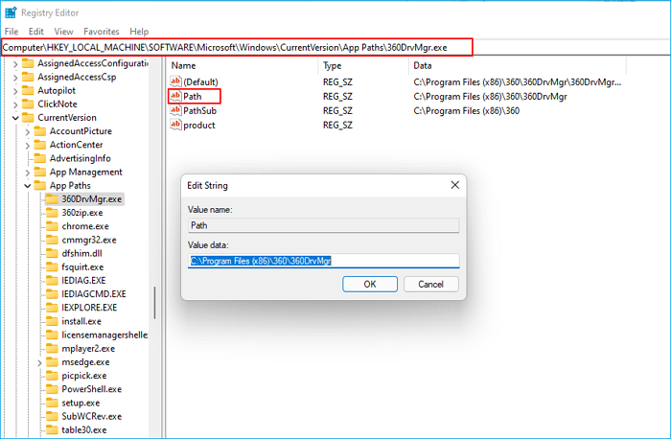Click the PowerShell.exe folder icon
Screen dimensions: 671x439
tap(52, 389)
